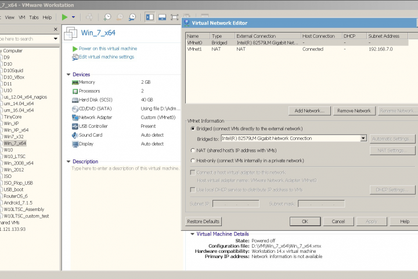
Task: Collapse the Devices section
Action: click(x=69, y=74)
